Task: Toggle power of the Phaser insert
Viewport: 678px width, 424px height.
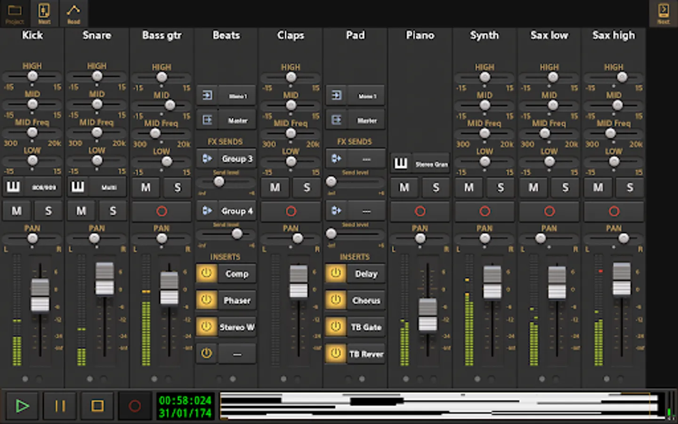Action: click(206, 300)
